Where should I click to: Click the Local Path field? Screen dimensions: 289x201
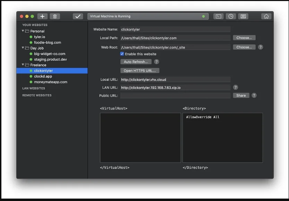coord(175,38)
